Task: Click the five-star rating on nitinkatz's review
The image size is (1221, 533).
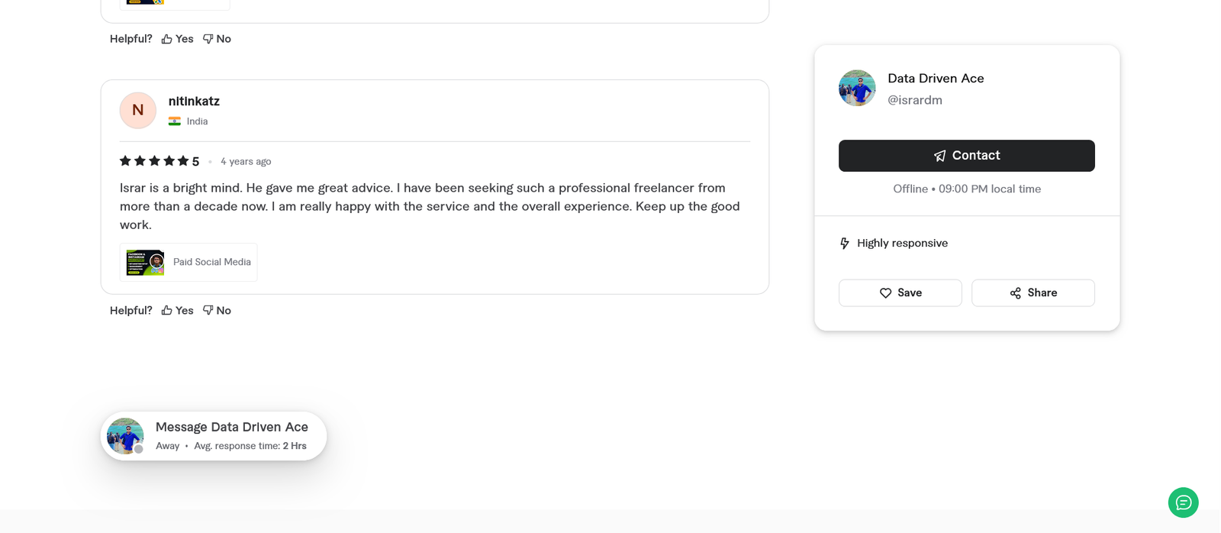Action: 153,161
